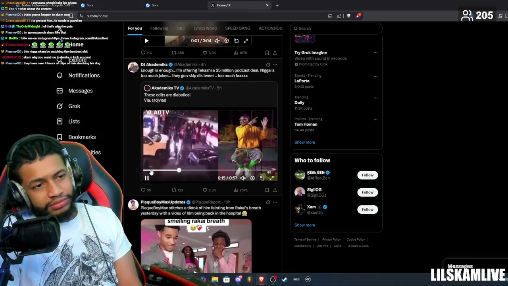The width and height of the screenshot is (508, 286).
Task: Open more options for Dolly trend
Action: click(x=375, y=98)
